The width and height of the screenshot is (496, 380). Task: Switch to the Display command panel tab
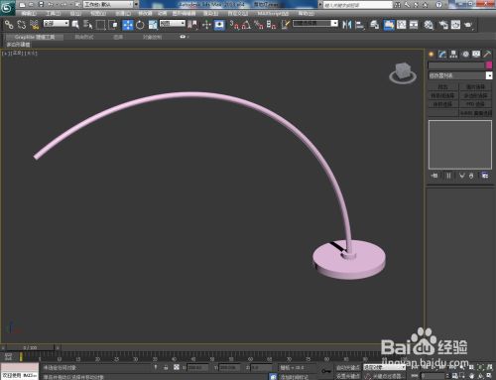(476, 55)
